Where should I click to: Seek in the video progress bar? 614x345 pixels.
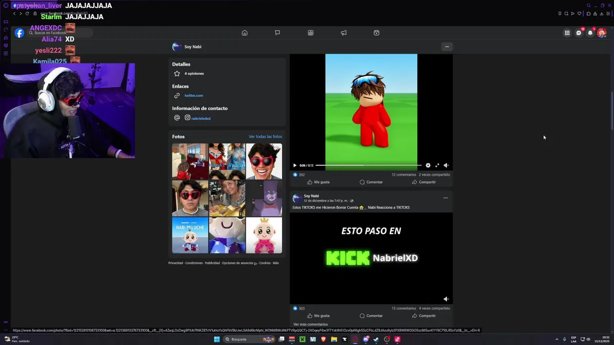pos(368,165)
